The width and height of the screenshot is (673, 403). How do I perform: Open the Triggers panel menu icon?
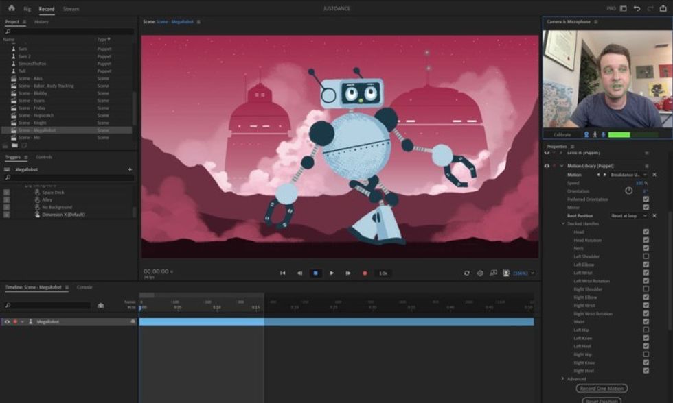(x=26, y=157)
